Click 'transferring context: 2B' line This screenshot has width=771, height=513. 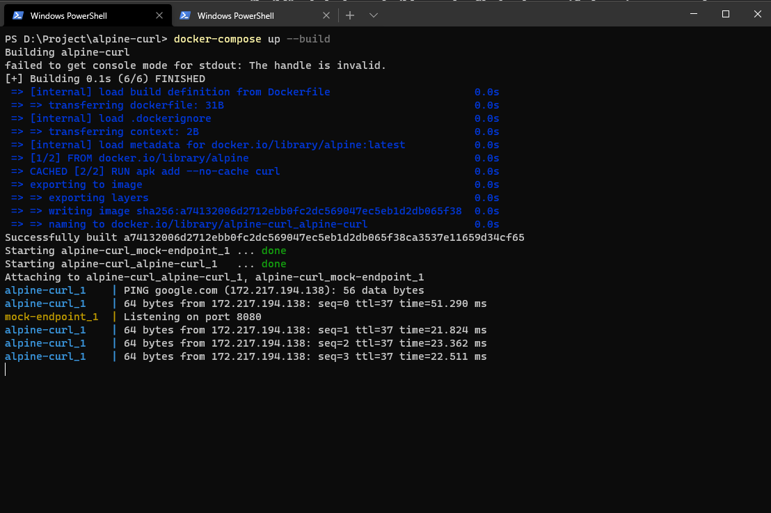(x=255, y=132)
